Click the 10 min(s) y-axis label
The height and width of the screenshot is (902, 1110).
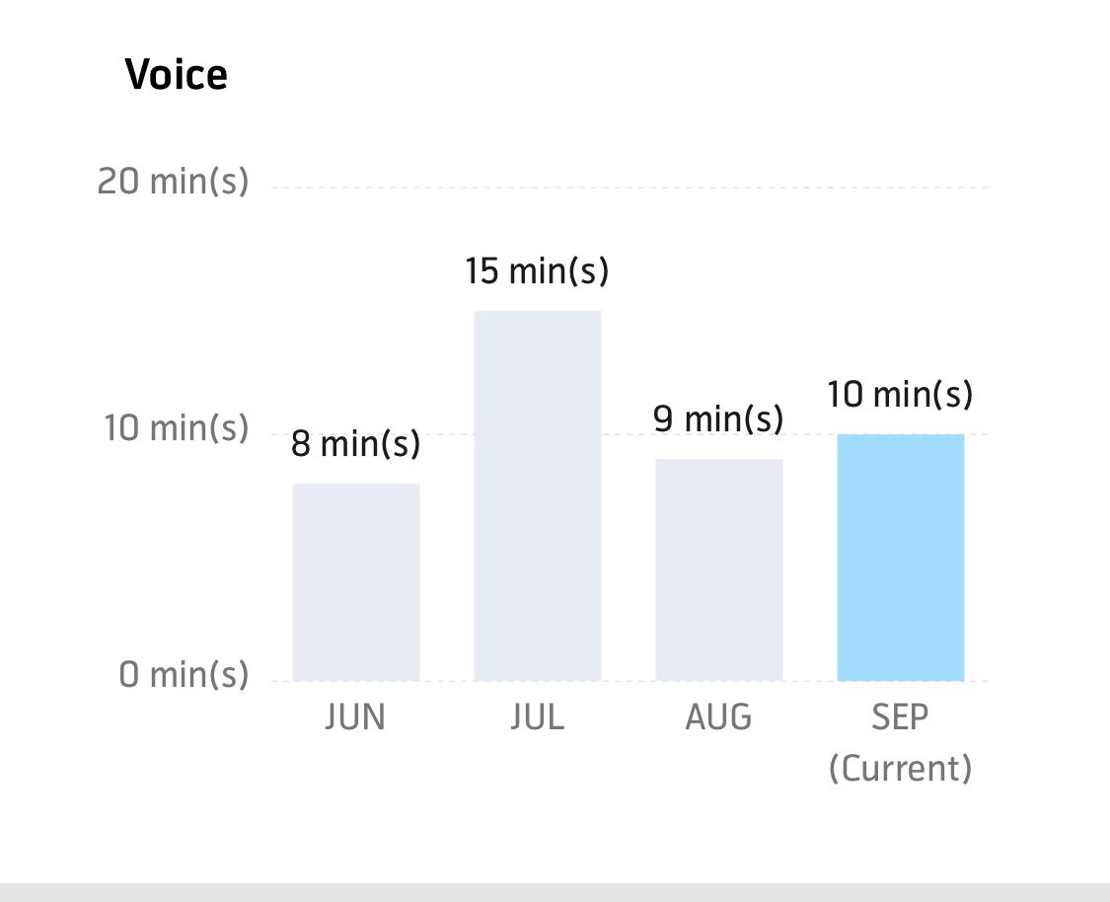(177, 429)
